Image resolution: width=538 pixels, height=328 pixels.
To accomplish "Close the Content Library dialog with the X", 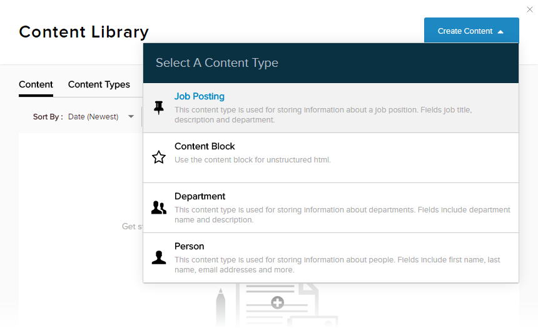I will [530, 9].
